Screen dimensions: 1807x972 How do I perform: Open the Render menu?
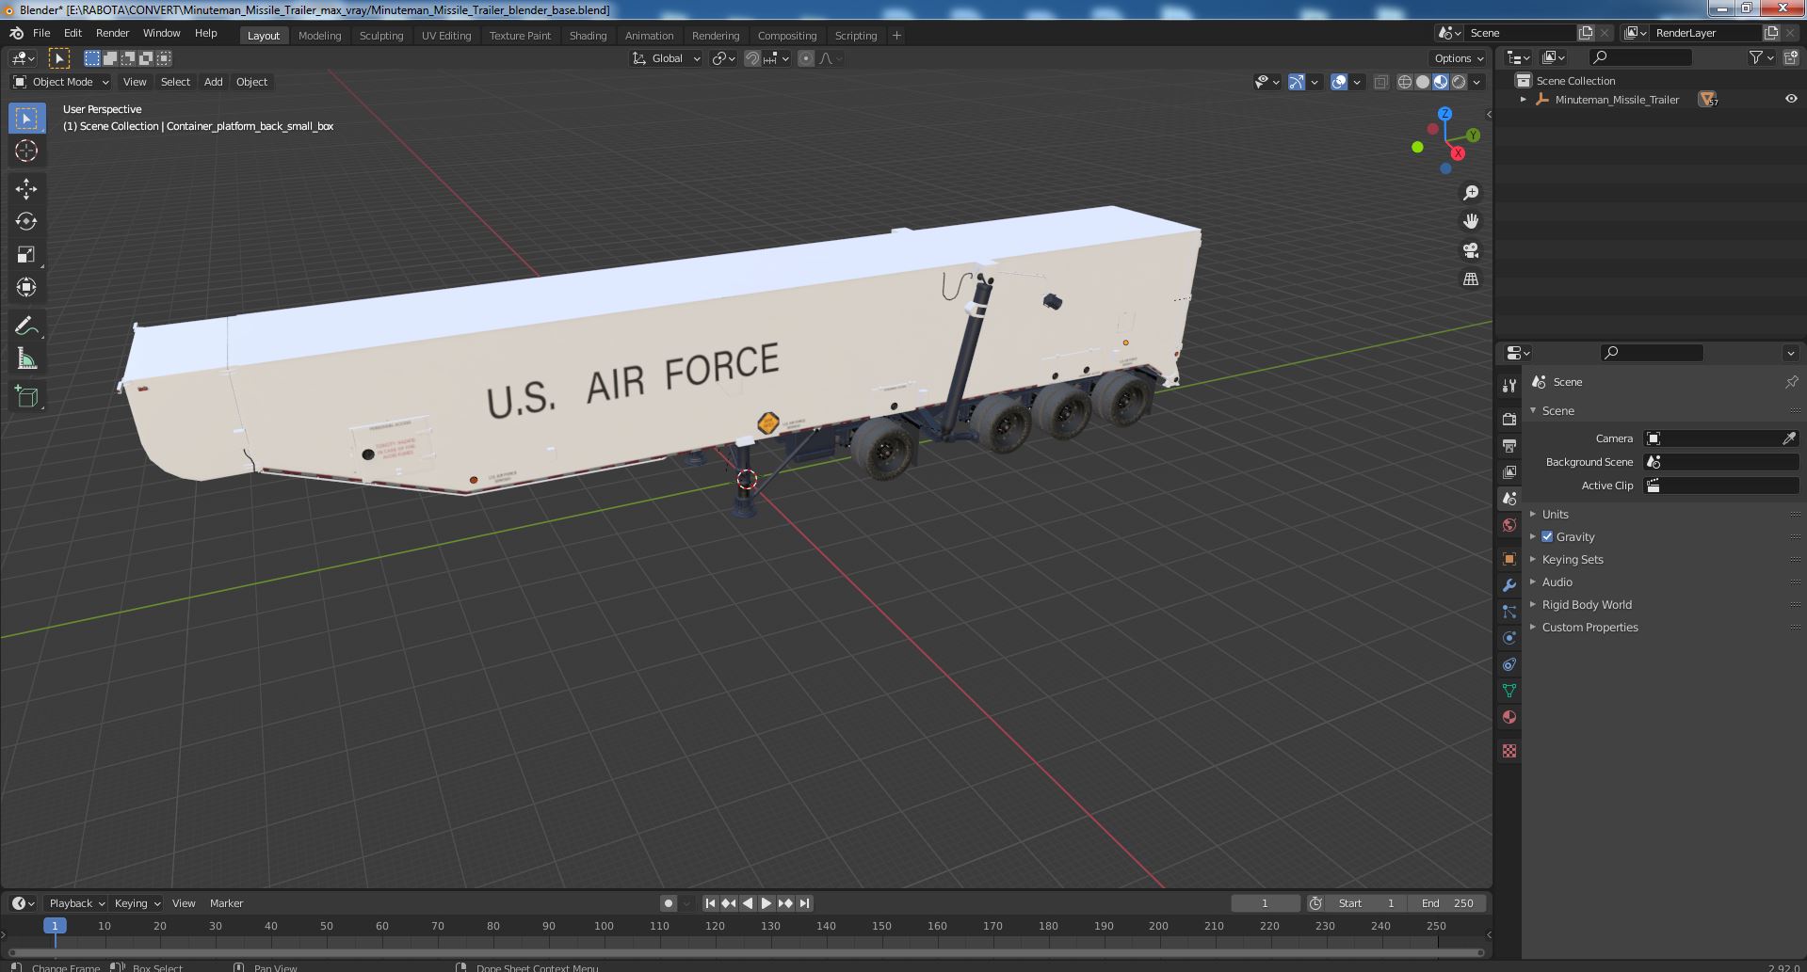click(x=112, y=33)
